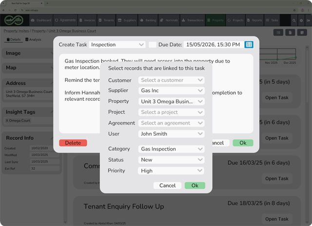Open the browser profile avatar icon
The width and height of the screenshot is (312, 226).
tap(302, 10)
